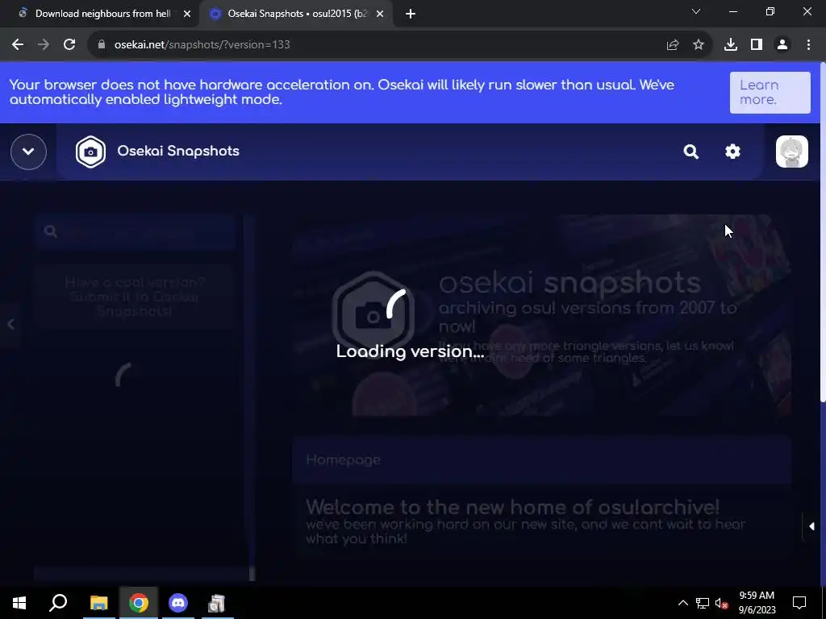Open Windows taskbar search

tap(58, 603)
